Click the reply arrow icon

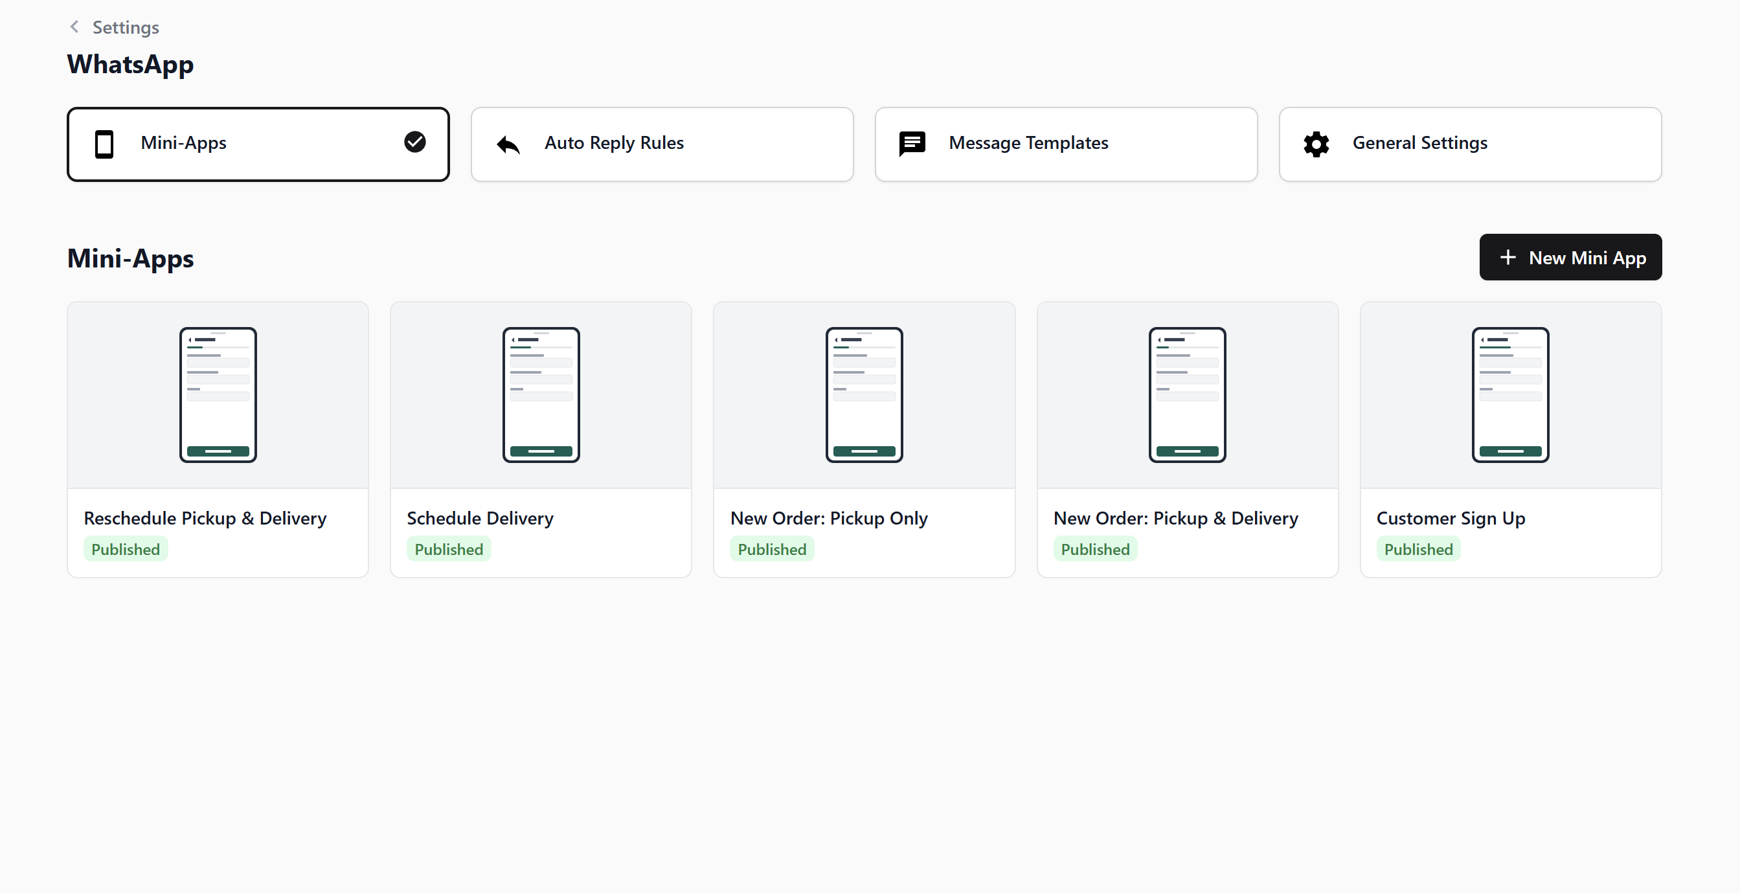[508, 144]
